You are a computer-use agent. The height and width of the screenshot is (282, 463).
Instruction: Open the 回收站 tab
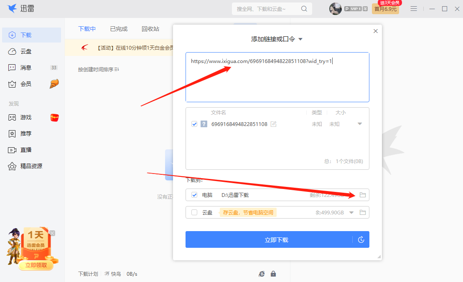[x=150, y=28]
